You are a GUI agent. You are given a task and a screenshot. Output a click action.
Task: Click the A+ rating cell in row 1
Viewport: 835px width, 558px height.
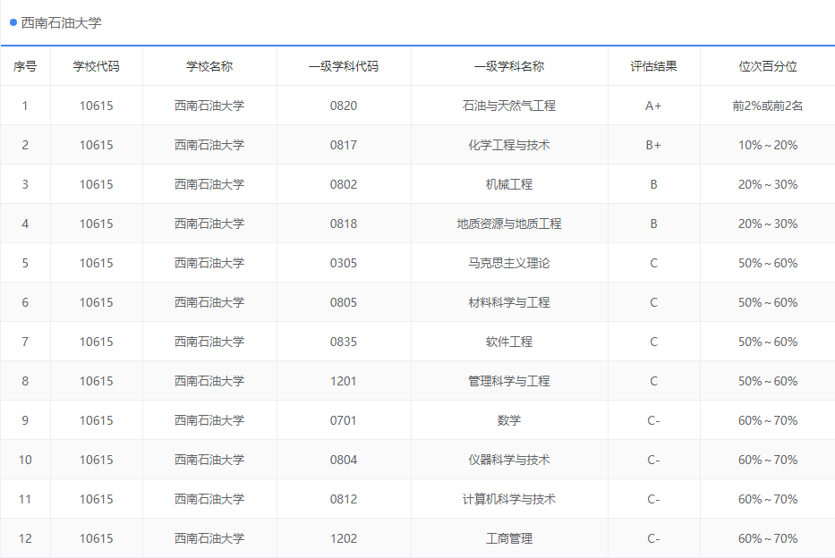pos(652,105)
